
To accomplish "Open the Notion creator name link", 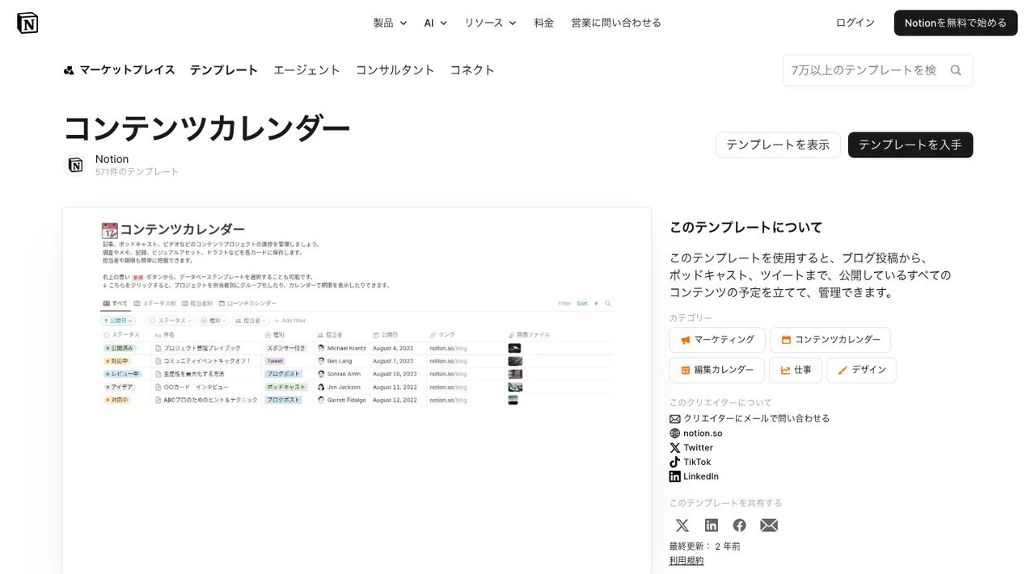I will click(x=112, y=159).
